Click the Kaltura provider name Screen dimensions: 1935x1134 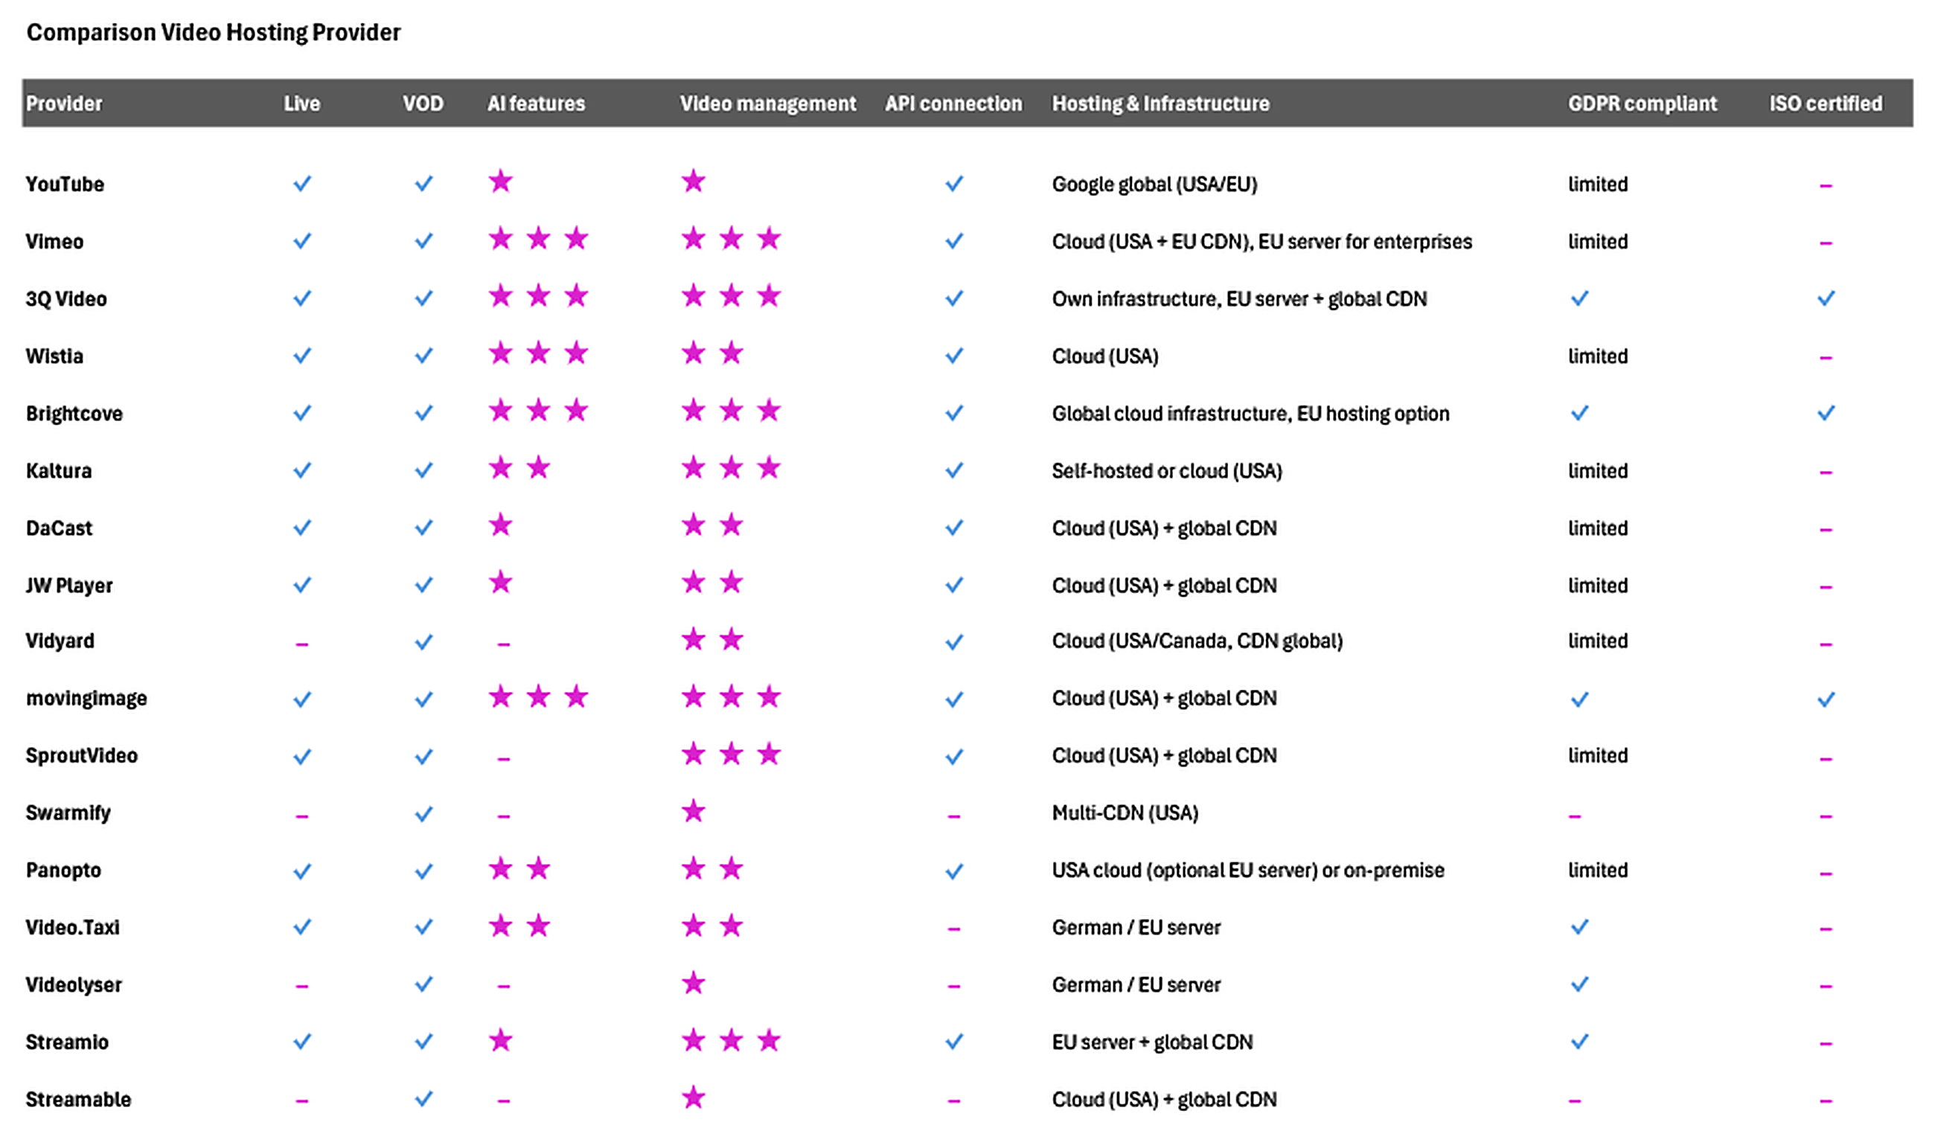click(58, 471)
